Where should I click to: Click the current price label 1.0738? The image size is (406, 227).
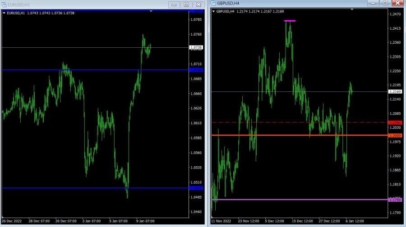[x=196, y=47]
